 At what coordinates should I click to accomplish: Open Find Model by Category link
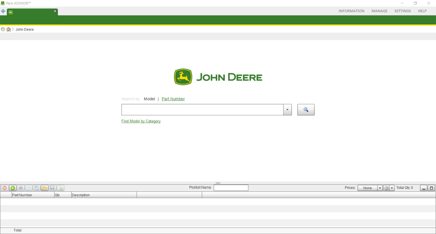[x=141, y=121]
